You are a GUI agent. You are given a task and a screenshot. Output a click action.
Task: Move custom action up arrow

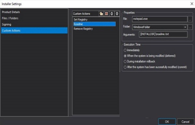click(112, 14)
